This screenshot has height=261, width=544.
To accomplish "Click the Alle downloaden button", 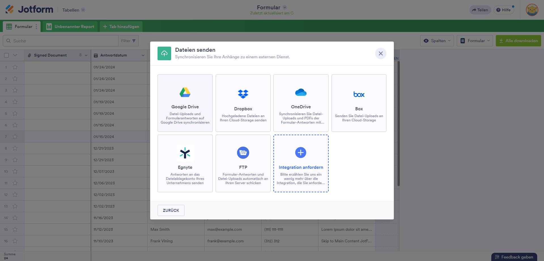I will (518, 41).
